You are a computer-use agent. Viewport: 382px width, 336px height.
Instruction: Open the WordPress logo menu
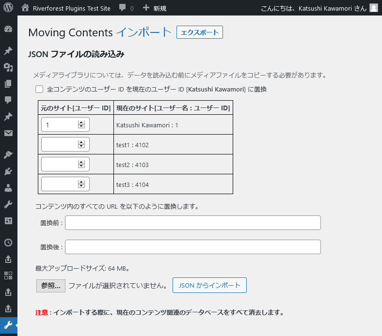tap(8, 8)
